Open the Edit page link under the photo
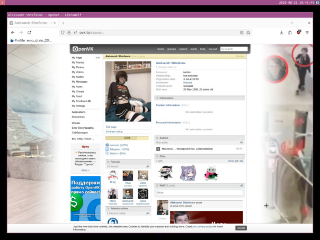The height and width of the screenshot is (240, 320). click(111, 127)
